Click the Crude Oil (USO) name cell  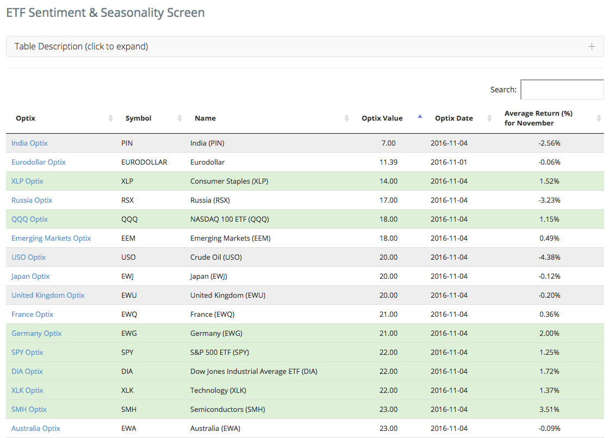[216, 257]
